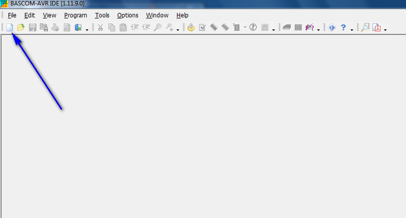
Task: Click the Find Next magnifier-with-arrow icon
Action: pyautogui.click(x=169, y=27)
